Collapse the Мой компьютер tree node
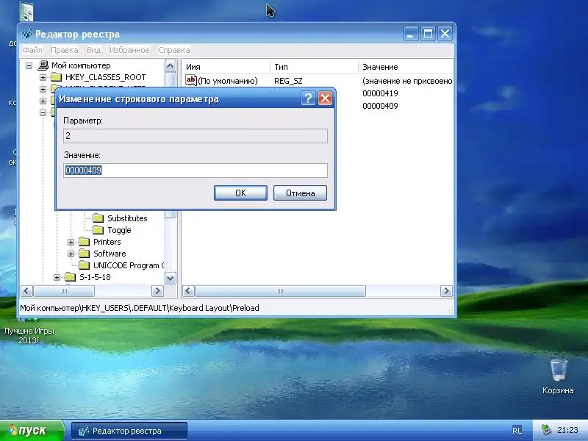This screenshot has height=441, width=588. coord(29,65)
